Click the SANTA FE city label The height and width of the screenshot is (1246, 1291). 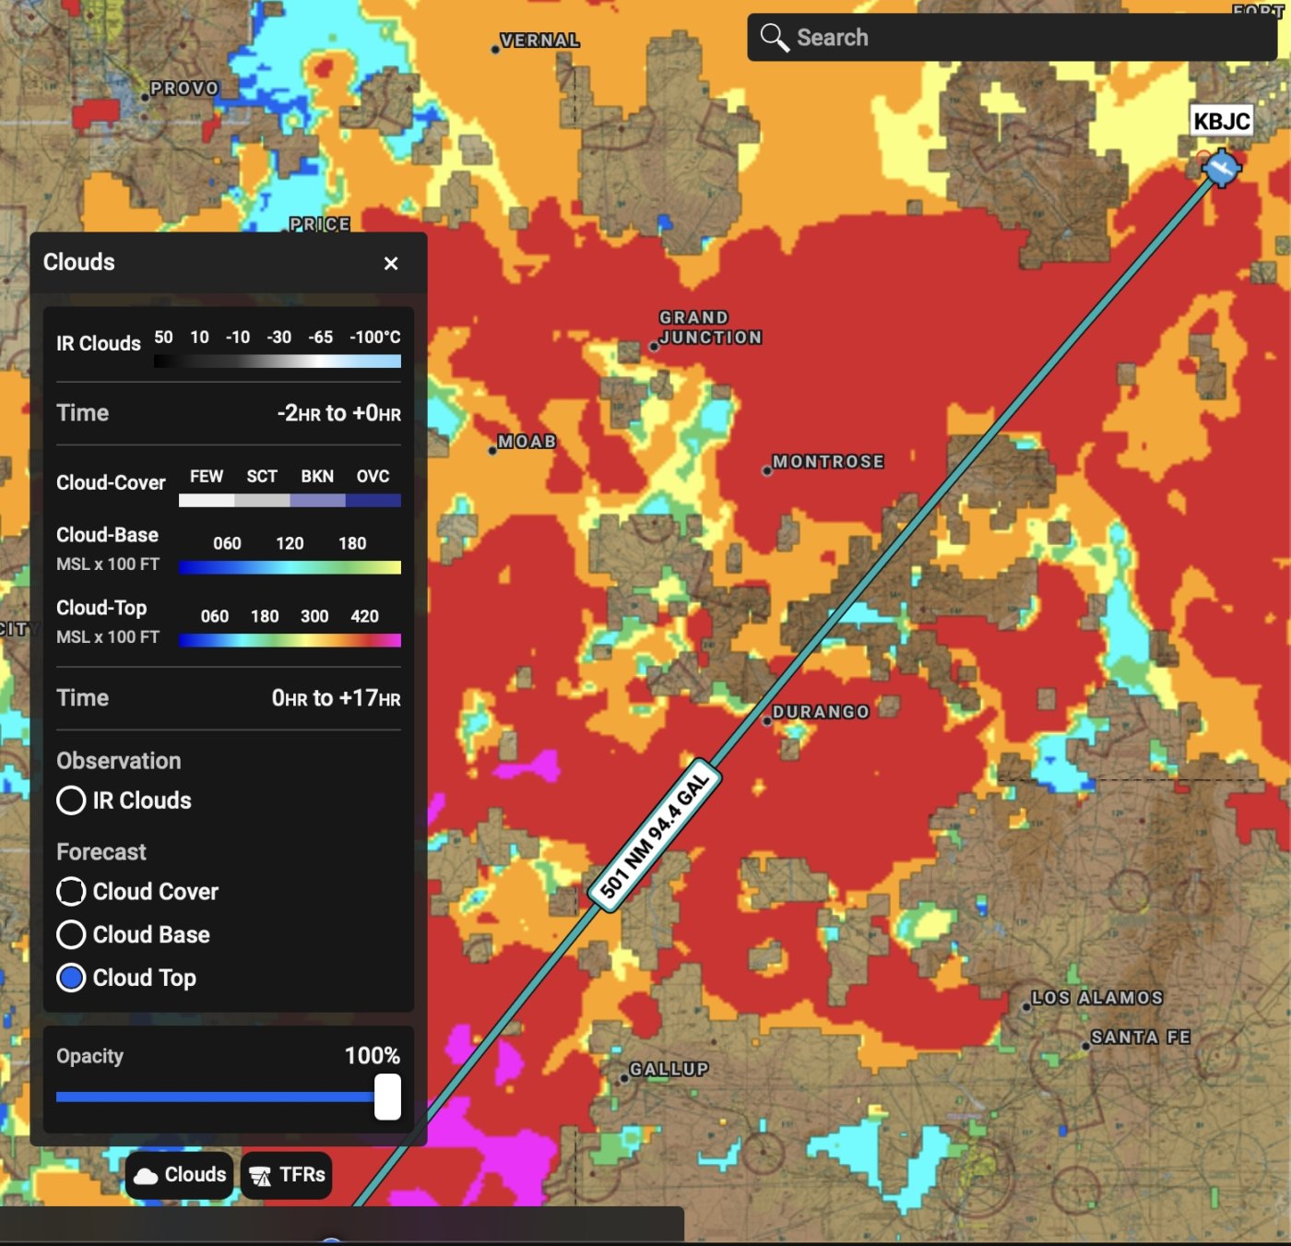[1141, 1038]
